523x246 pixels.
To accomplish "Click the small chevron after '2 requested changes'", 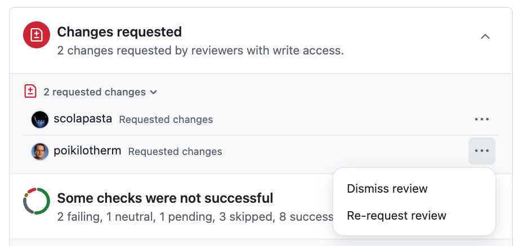I will tap(154, 92).
